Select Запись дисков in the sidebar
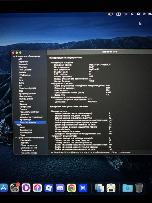Image resolution: width=152 pixels, height=203 pixels. [26, 99]
